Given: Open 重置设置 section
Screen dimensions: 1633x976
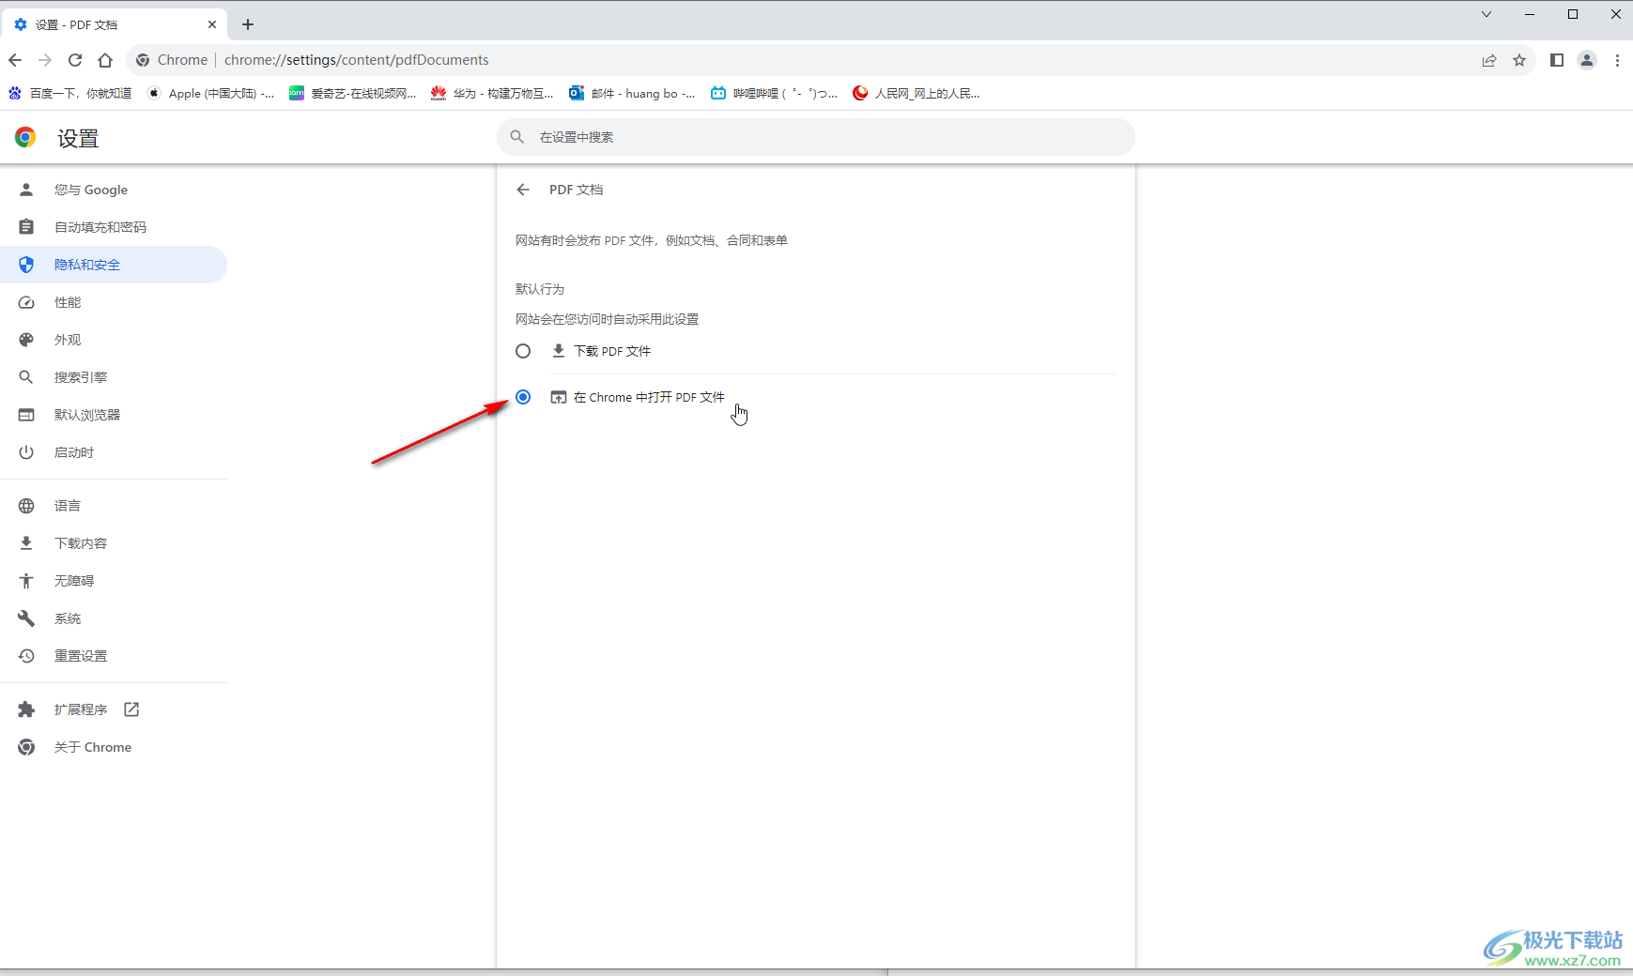Looking at the screenshot, I should (x=114, y=656).
